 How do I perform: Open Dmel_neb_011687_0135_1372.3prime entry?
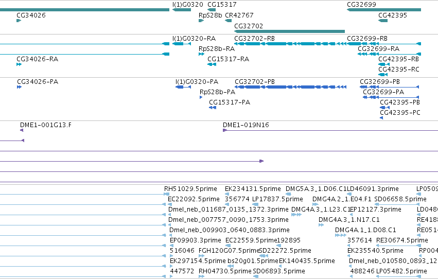[x=228, y=210]
